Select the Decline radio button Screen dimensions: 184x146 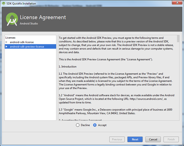point(78,125)
